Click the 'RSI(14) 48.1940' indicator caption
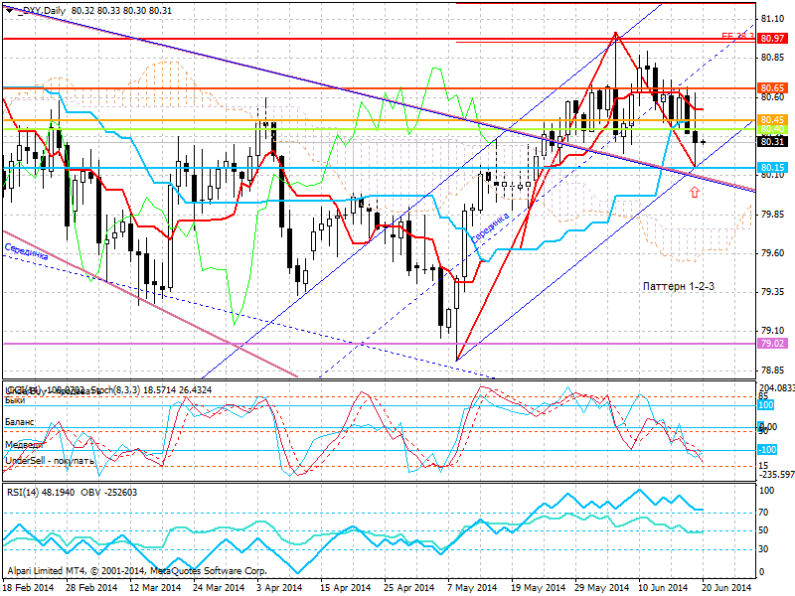Image resolution: width=795 pixels, height=596 pixels. pos(41,492)
